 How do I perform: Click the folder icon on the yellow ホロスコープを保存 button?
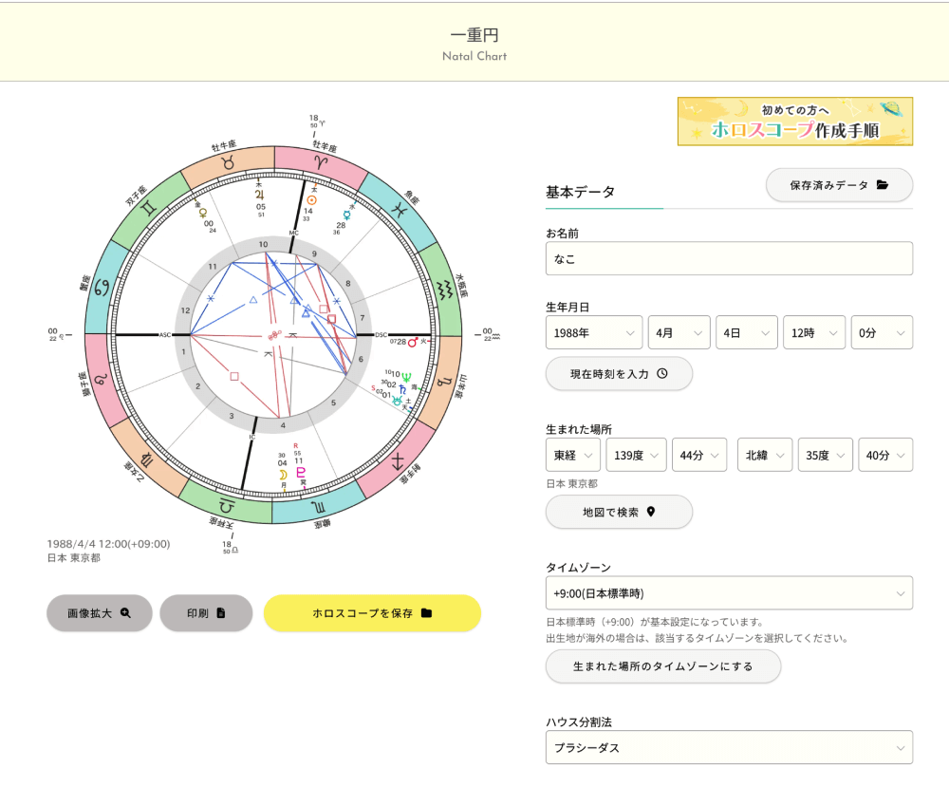(424, 612)
